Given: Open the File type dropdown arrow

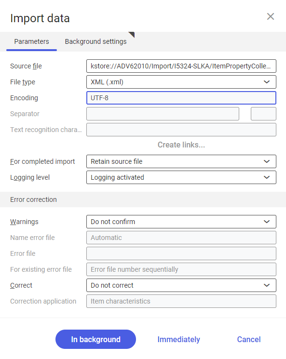Looking at the screenshot, I should point(267,82).
